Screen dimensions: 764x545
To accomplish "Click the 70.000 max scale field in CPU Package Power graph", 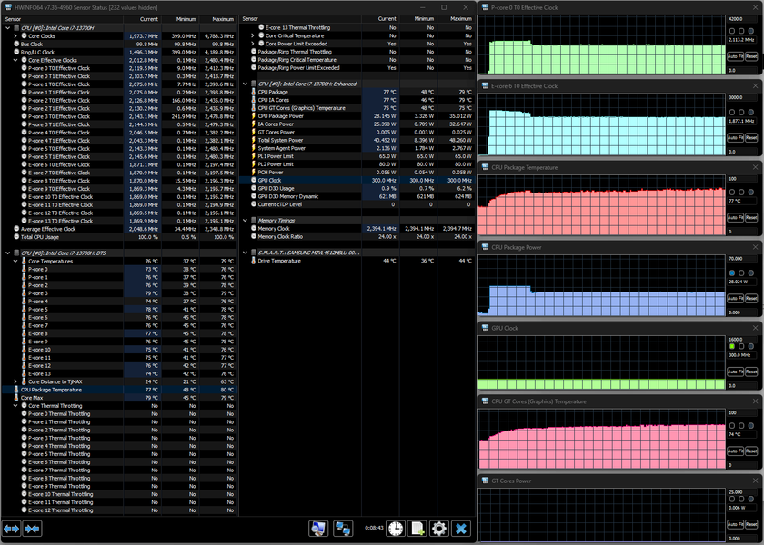I will 742,259.
